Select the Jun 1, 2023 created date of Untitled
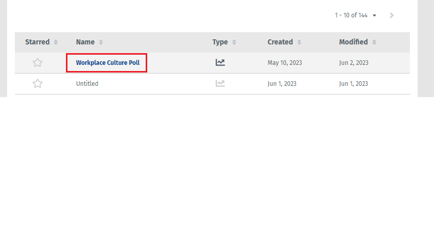Viewport: 434px width, 235px height. (282, 83)
